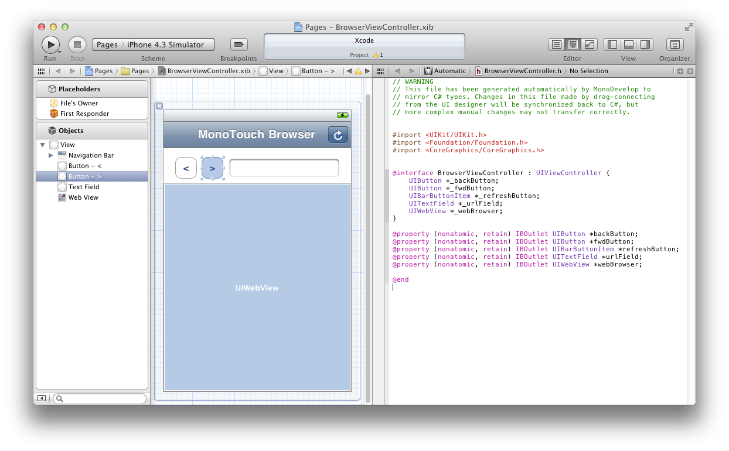The height and width of the screenshot is (451, 729).
Task: Open the Version editor
Action: pos(589,45)
